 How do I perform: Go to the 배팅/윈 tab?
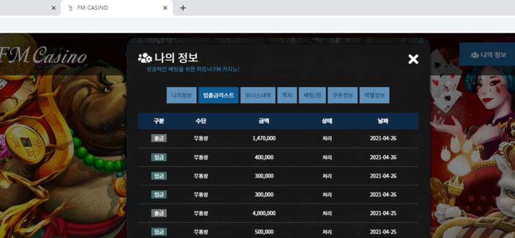pos(312,95)
